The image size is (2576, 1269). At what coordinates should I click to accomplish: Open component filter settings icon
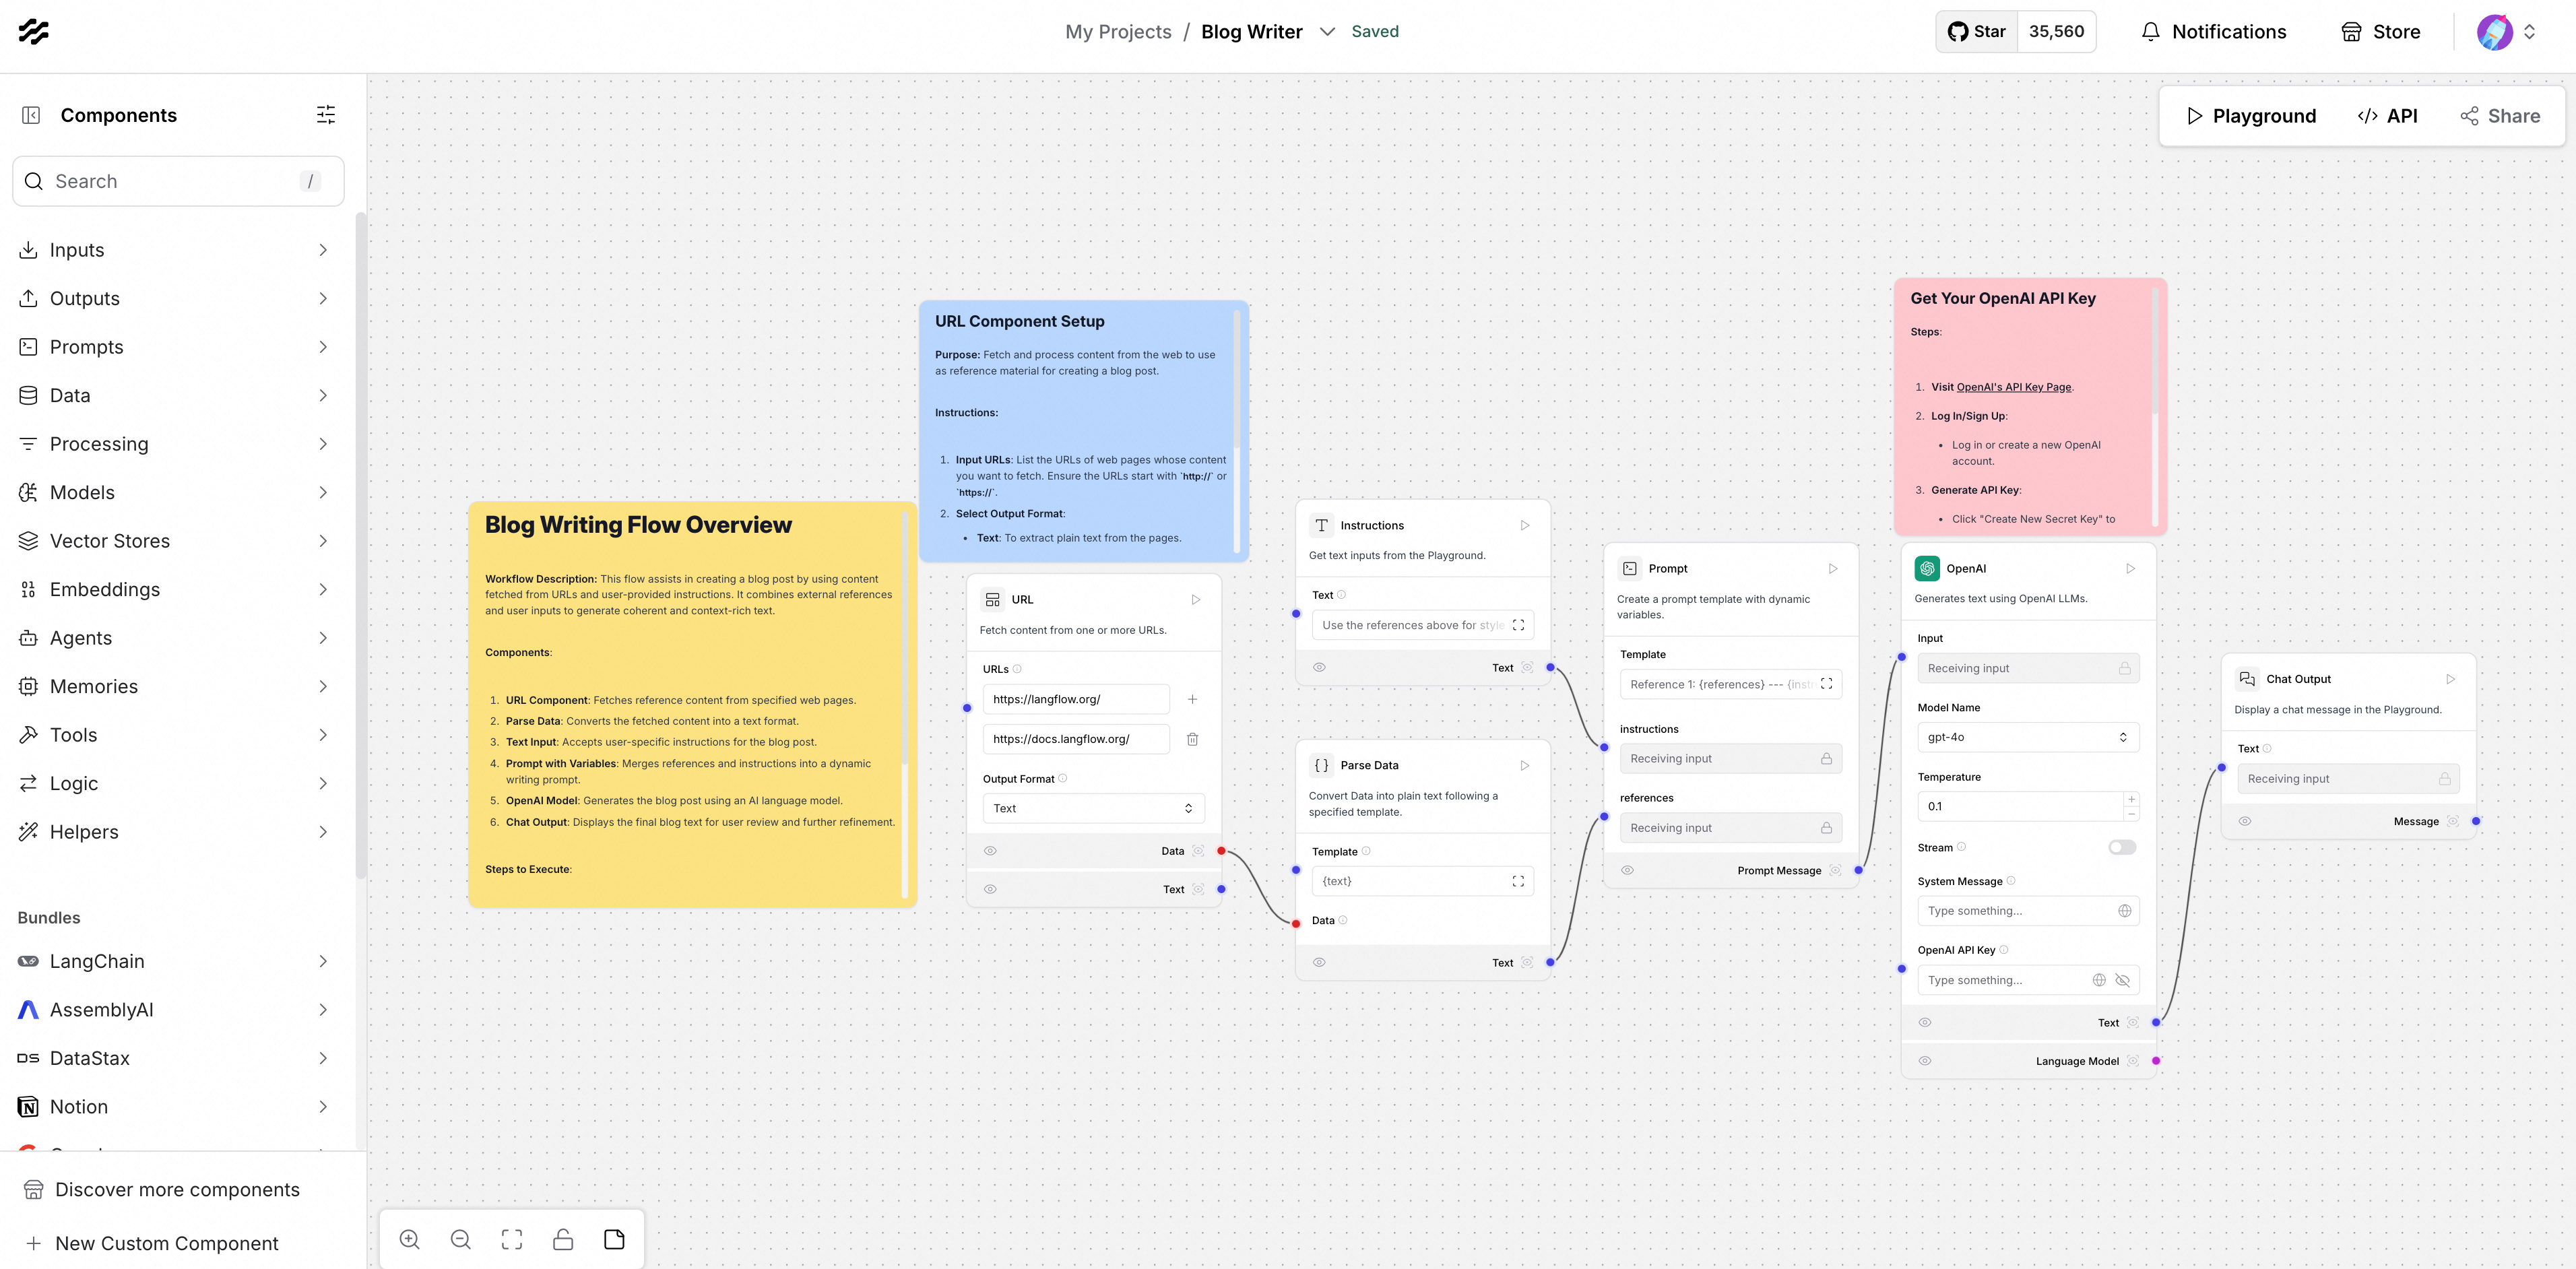326,115
